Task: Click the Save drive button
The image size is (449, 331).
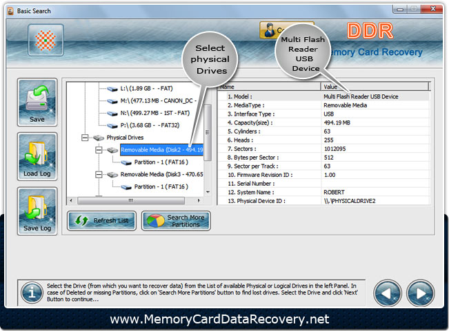Action: [x=37, y=103]
